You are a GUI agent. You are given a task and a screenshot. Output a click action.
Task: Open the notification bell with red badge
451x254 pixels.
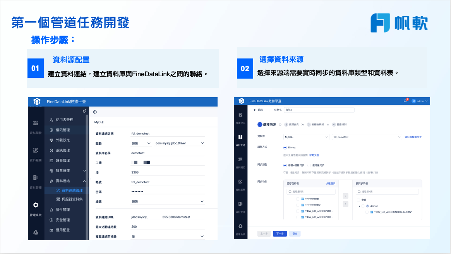point(405,101)
